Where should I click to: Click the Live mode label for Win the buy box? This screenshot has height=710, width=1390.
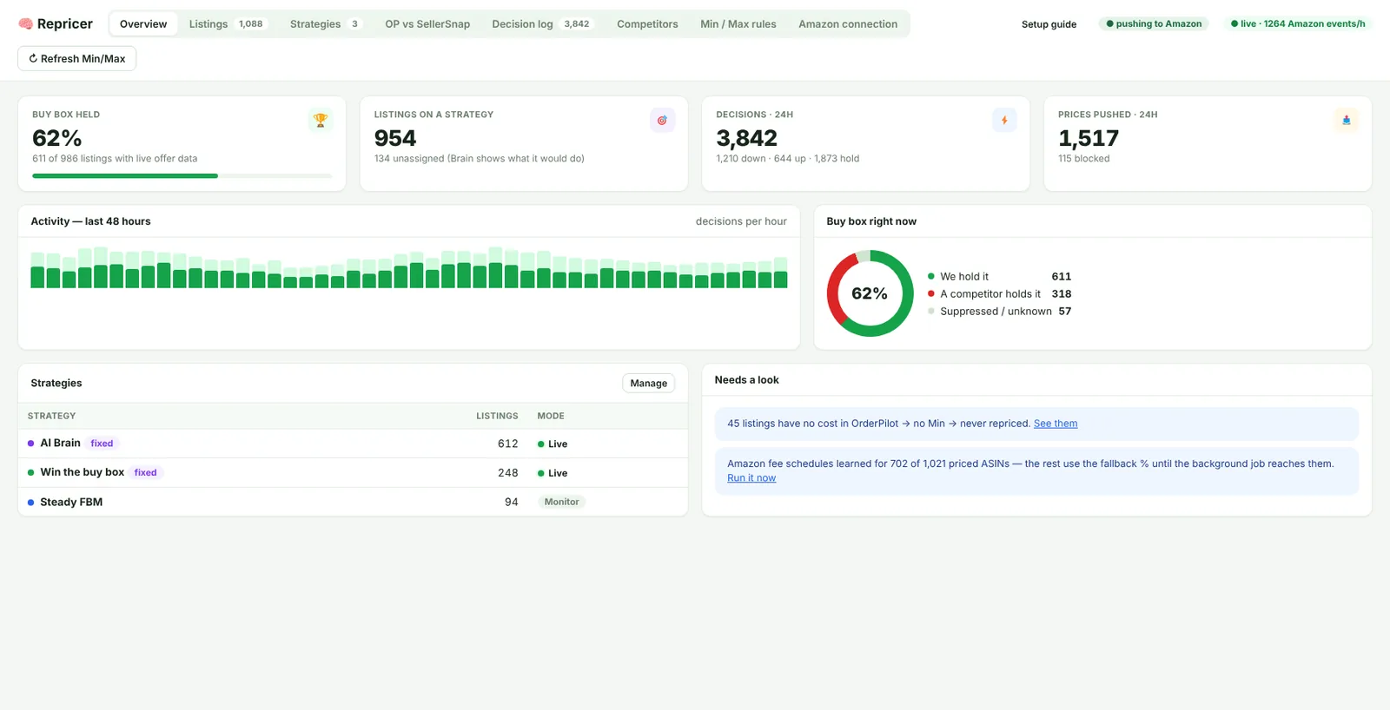[553, 473]
